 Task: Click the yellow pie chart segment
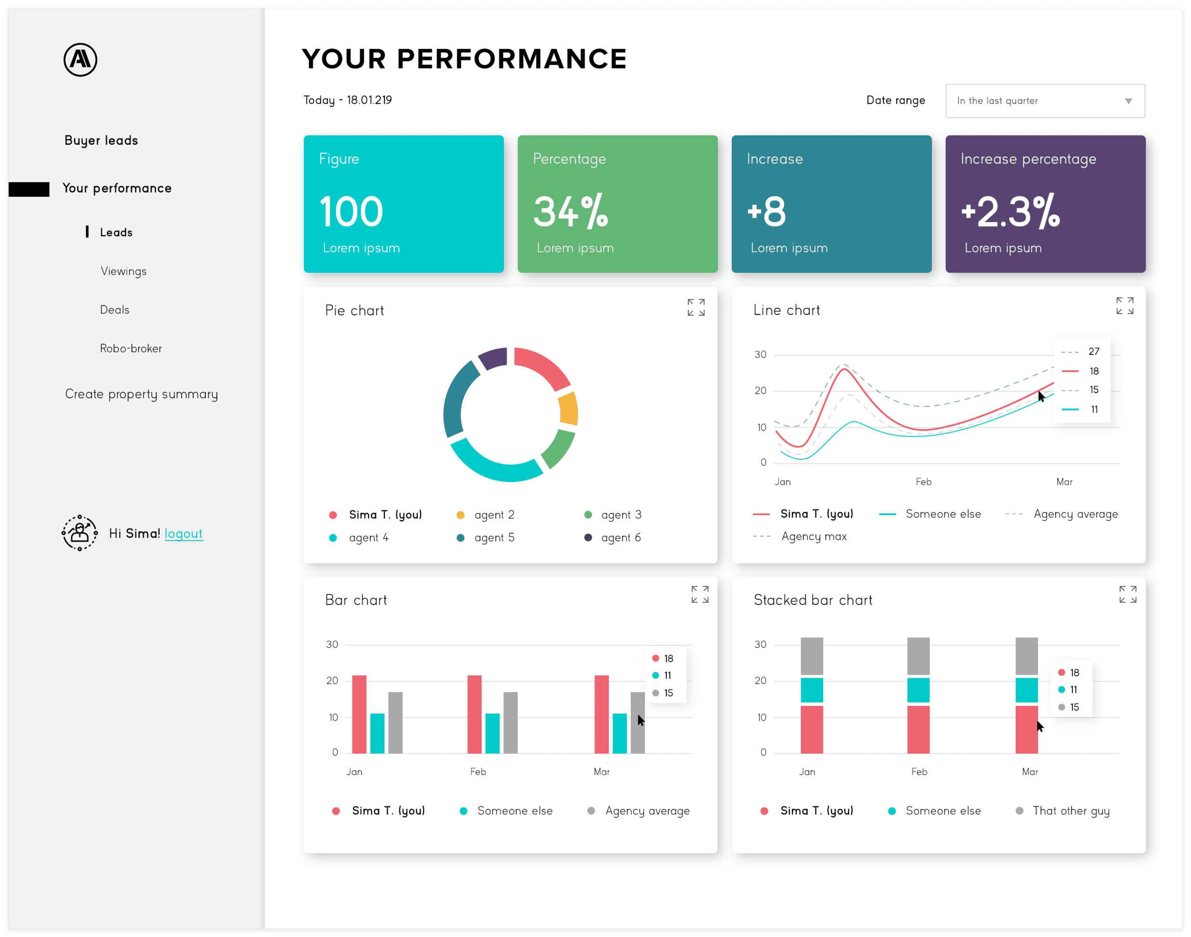pos(568,408)
